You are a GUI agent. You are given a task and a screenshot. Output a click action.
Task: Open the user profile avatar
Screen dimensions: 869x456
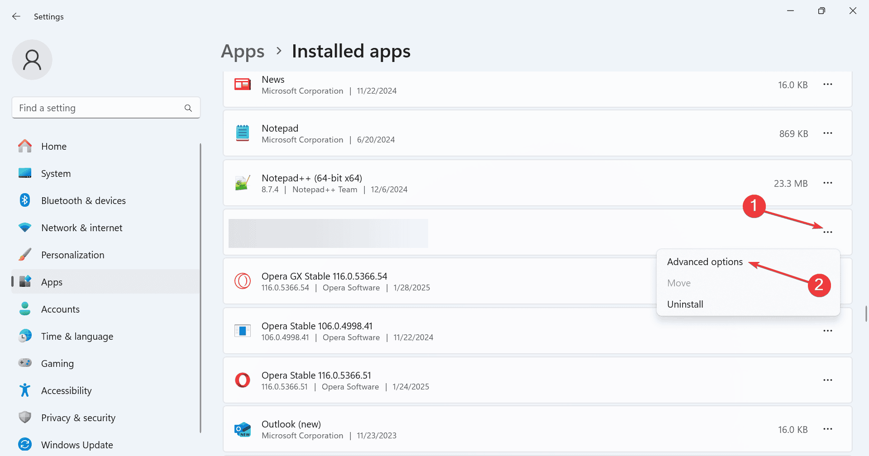(32, 60)
